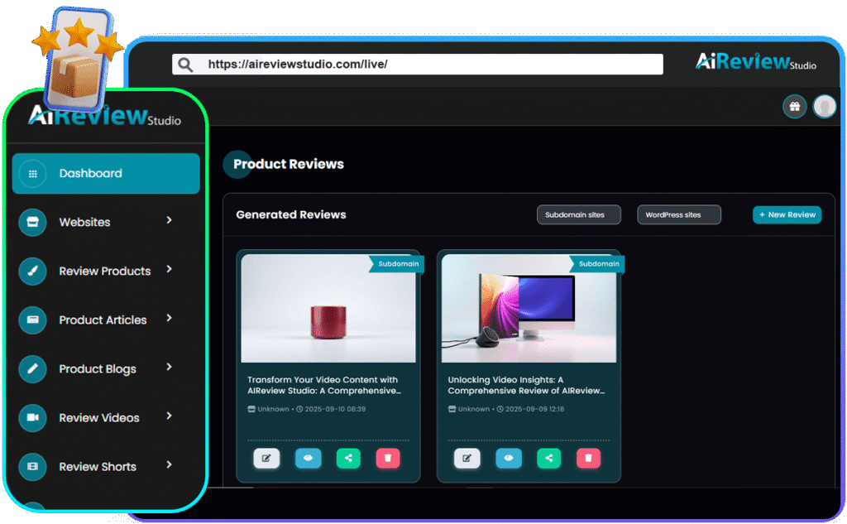Expand the Websites submenu chevron

[169, 220]
